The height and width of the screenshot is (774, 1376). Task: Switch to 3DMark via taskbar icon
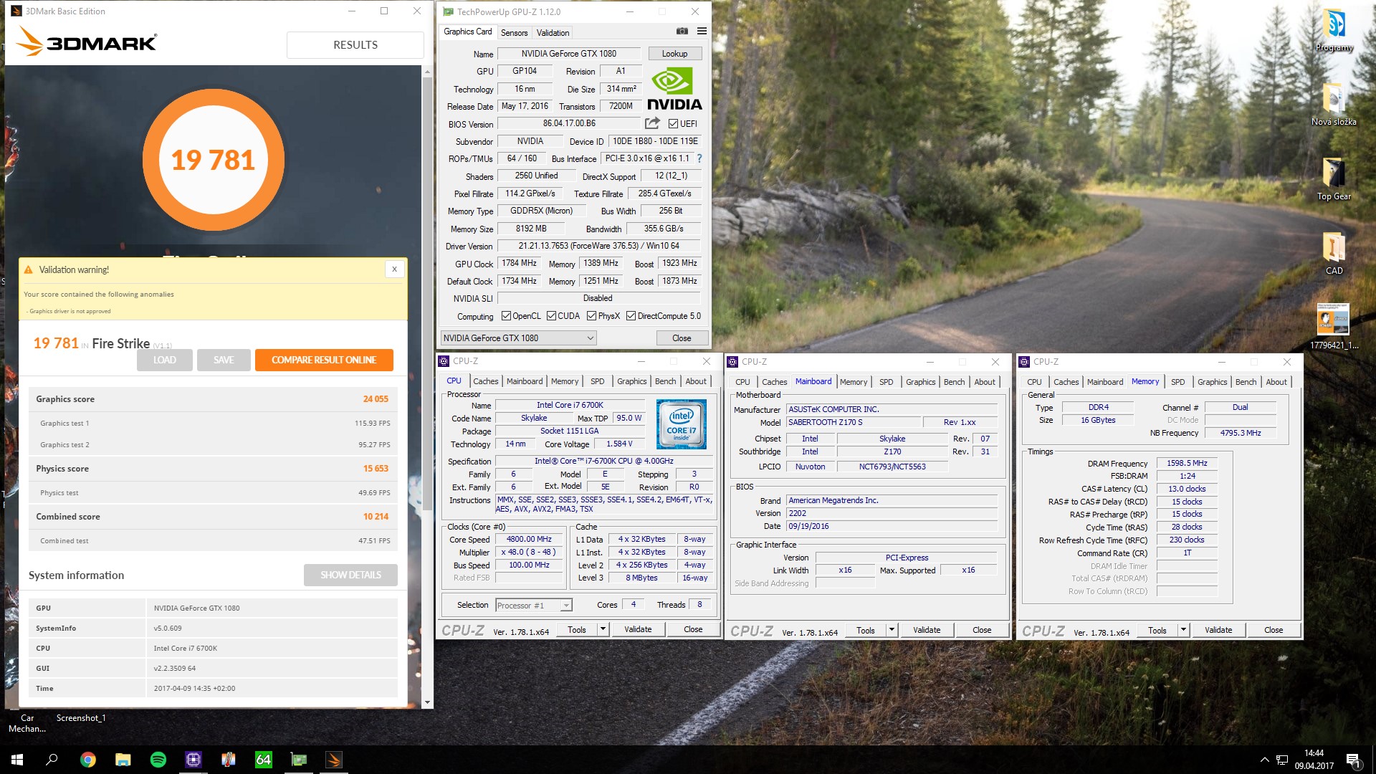(334, 760)
